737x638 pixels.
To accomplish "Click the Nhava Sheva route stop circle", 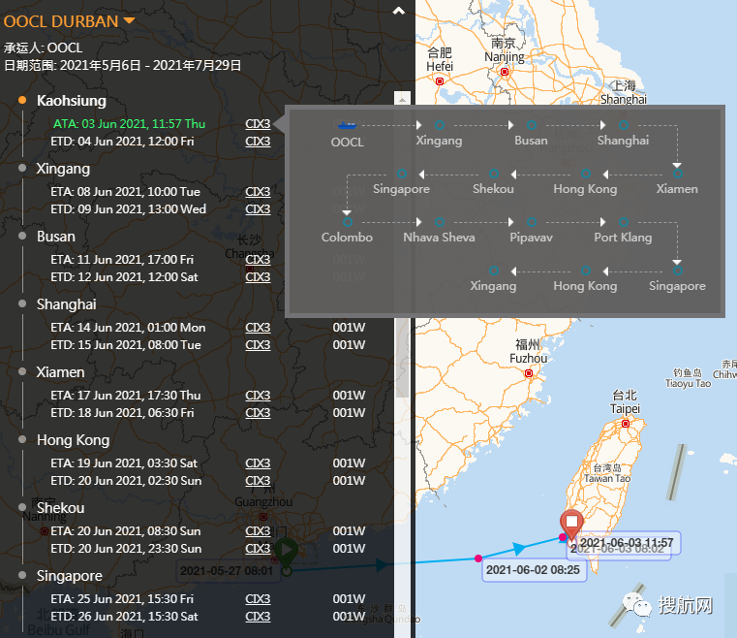I will coord(439,222).
